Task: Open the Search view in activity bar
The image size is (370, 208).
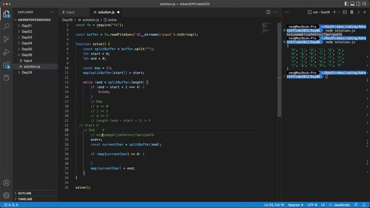Action: click(x=6, y=26)
